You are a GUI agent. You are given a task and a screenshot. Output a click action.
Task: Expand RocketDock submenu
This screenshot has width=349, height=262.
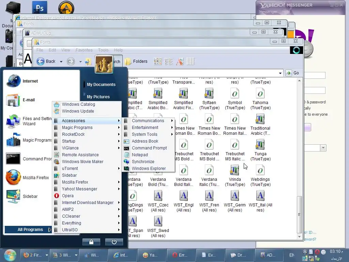point(87,134)
